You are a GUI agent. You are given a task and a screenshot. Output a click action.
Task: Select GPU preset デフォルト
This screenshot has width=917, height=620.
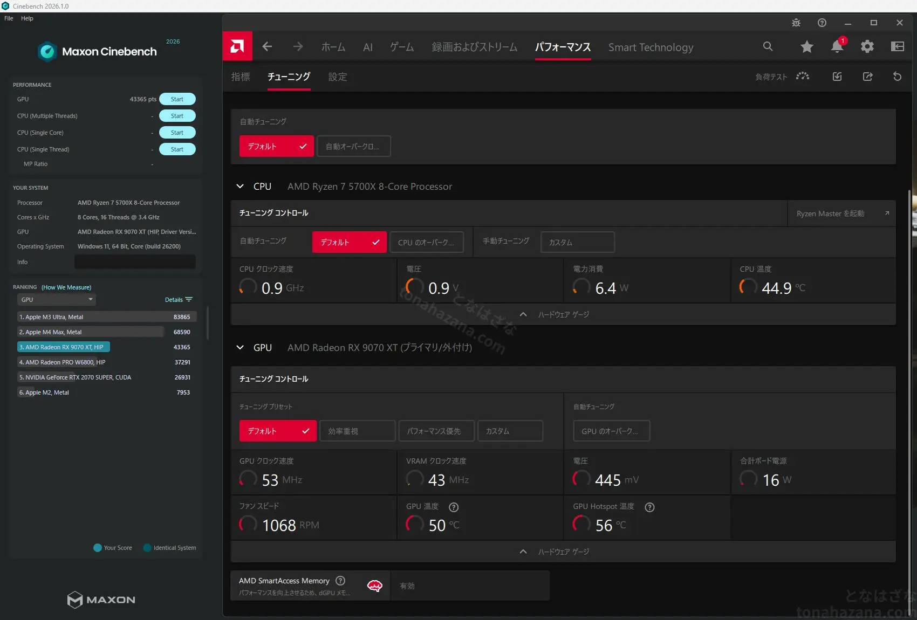(x=278, y=431)
